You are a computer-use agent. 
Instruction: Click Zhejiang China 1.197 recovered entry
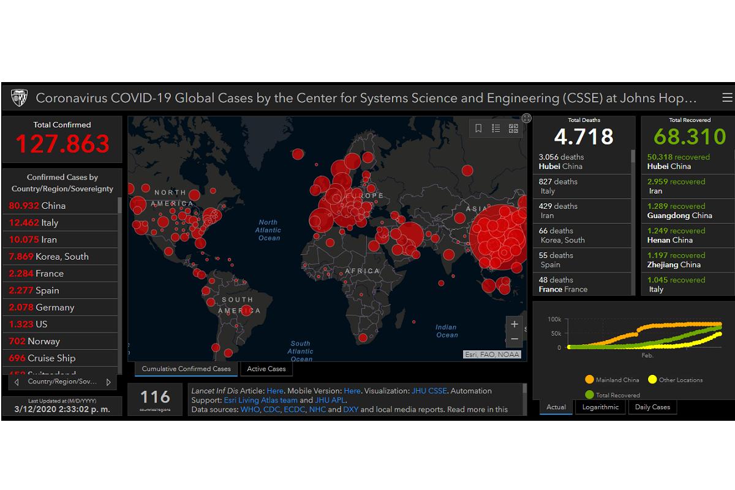[x=687, y=260]
